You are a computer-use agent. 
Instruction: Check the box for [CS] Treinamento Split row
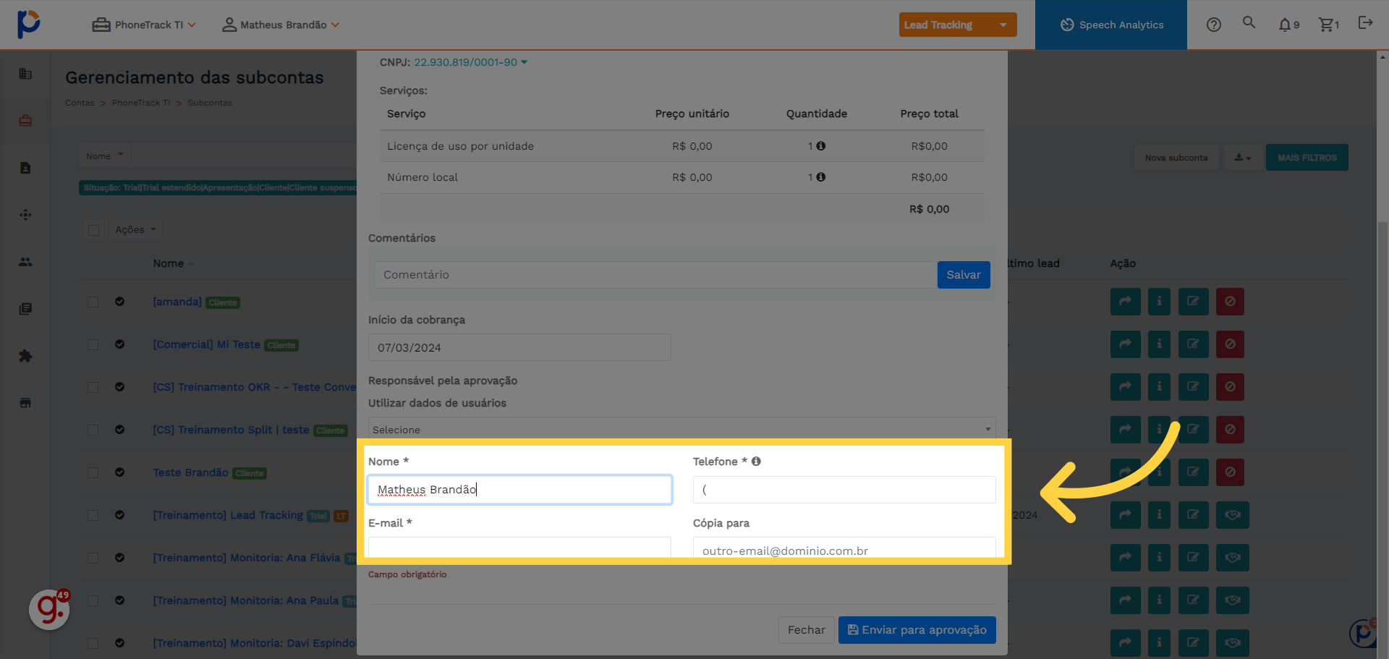click(93, 430)
